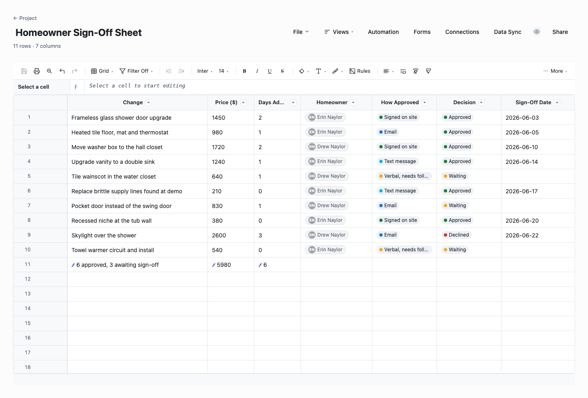The height and width of the screenshot is (398, 588).
Task: Click the Share button
Action: [x=560, y=32]
